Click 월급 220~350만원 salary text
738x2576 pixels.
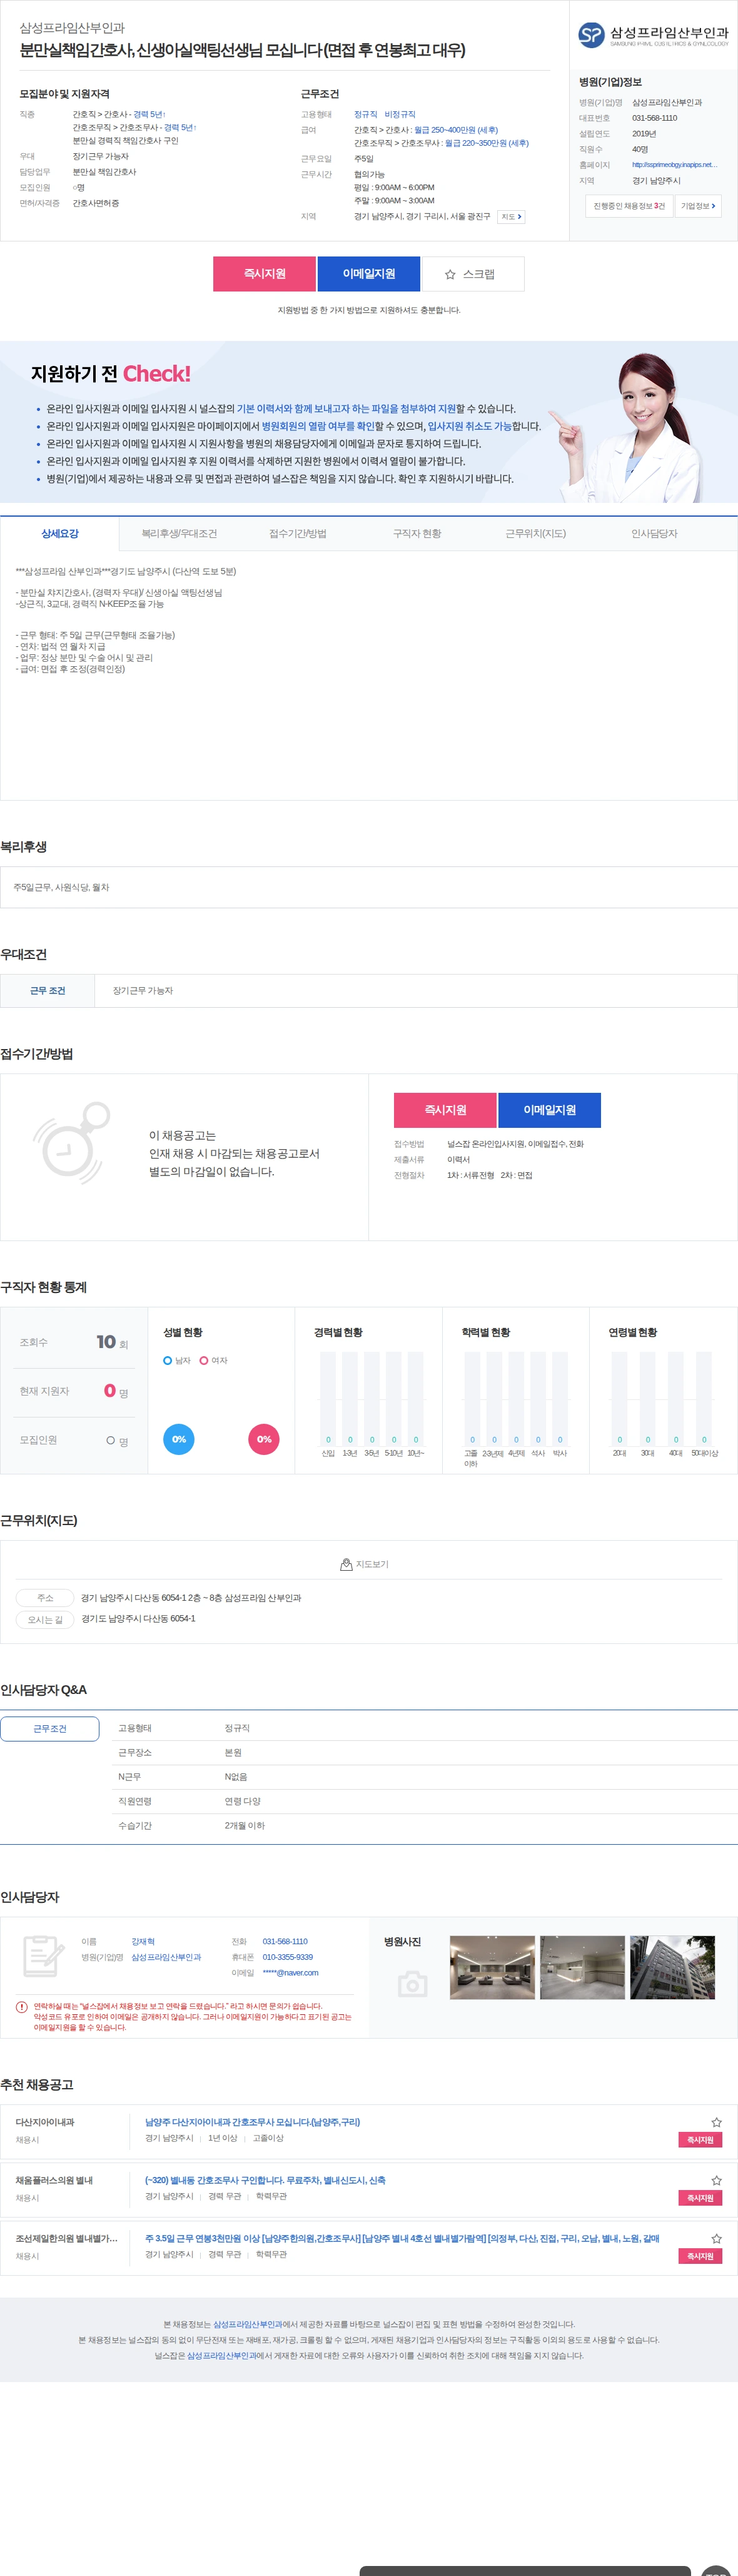[x=486, y=143]
